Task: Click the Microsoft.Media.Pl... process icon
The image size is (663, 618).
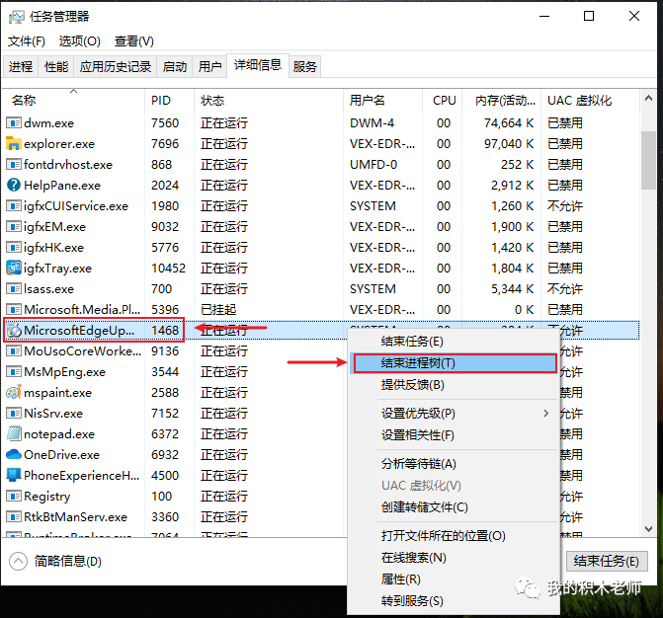Action: [x=14, y=309]
